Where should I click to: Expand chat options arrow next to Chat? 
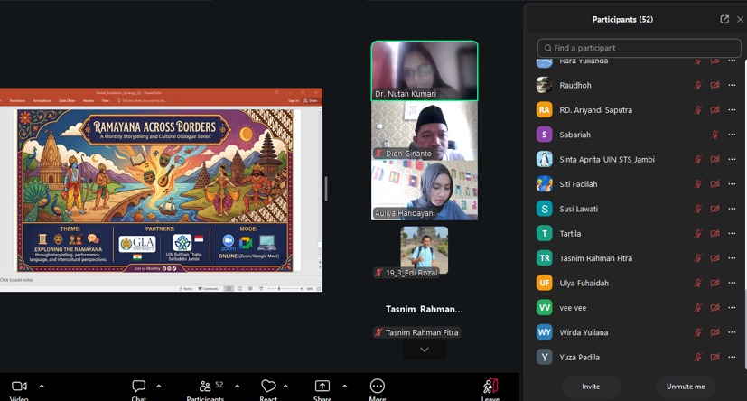(x=159, y=387)
